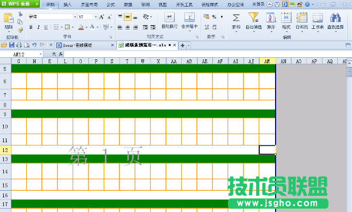This screenshot has width=352, height=212.
Task: Click the fill color bucket swatch
Action: pyautogui.click(x=81, y=27)
